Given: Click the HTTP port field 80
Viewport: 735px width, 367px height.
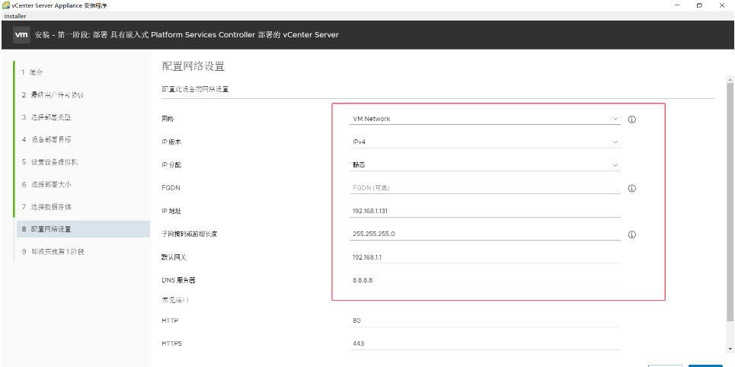Looking at the screenshot, I should click(x=484, y=321).
